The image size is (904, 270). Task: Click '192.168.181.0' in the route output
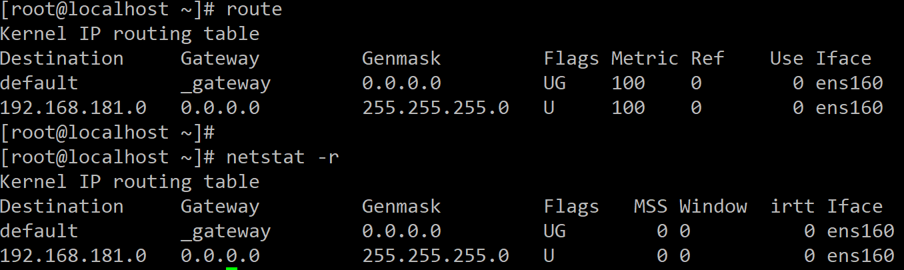(73, 108)
